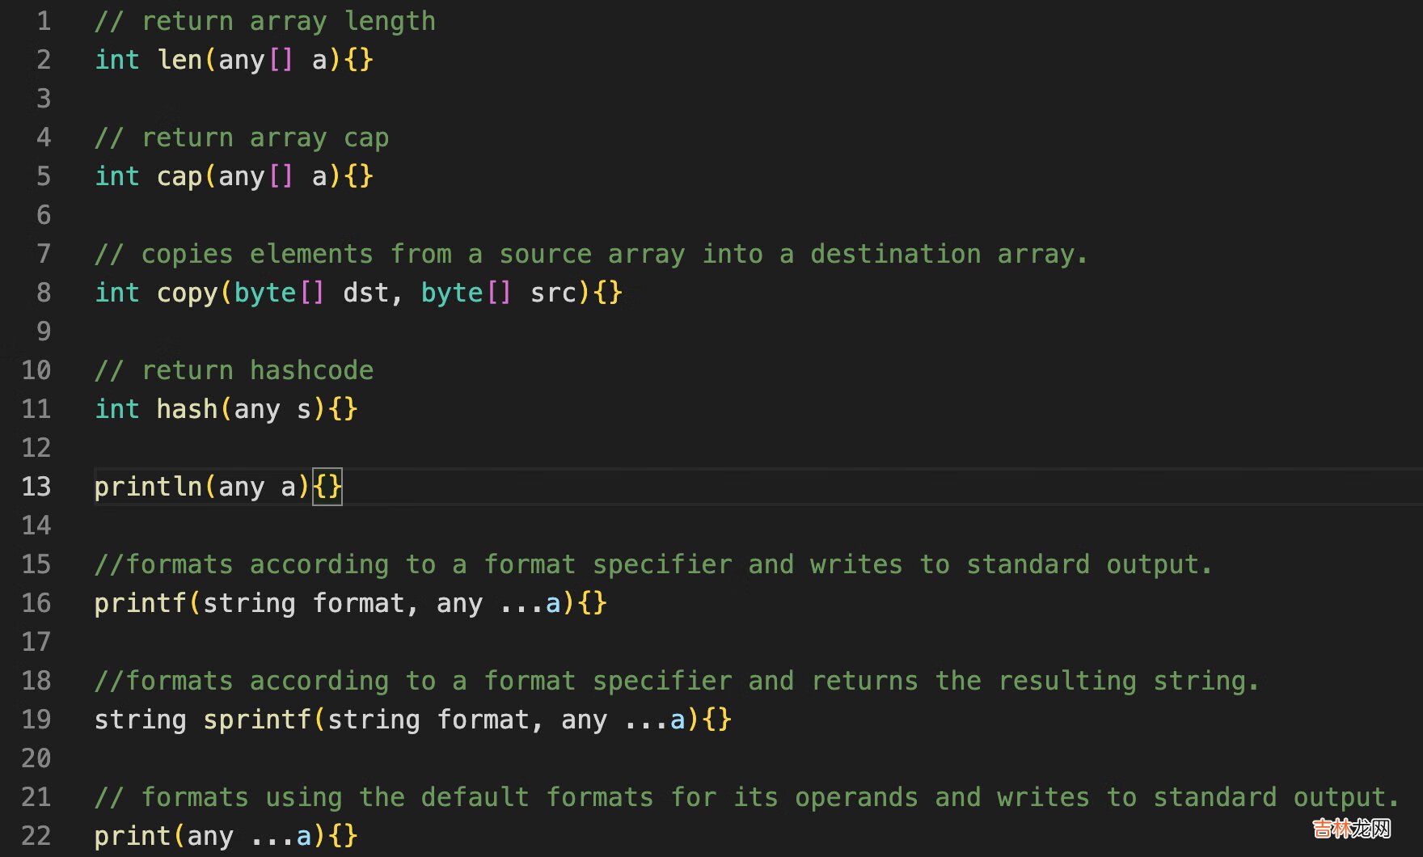
Task: Click the dst parameter in copy
Action: point(365,293)
